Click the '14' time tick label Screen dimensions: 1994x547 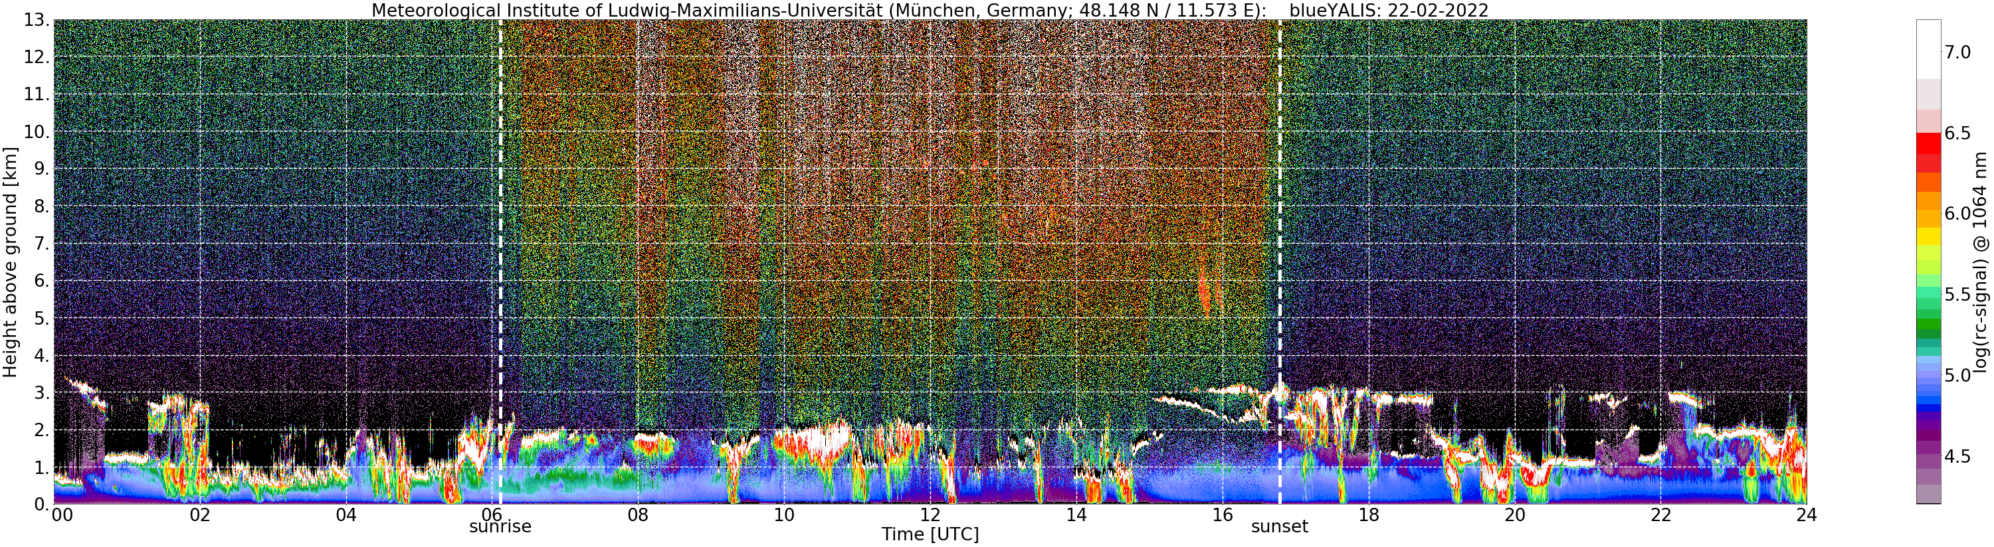coord(1076,514)
